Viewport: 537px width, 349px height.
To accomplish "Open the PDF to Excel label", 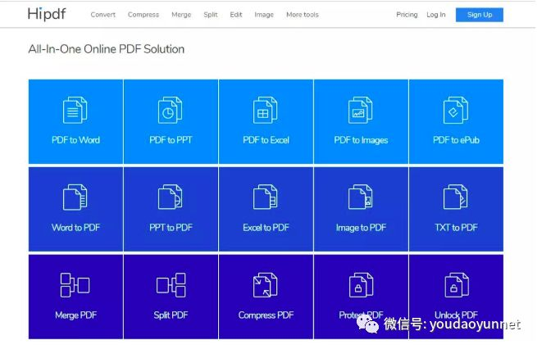I will [266, 140].
